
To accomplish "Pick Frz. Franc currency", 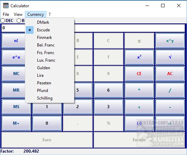I will (50, 53).
